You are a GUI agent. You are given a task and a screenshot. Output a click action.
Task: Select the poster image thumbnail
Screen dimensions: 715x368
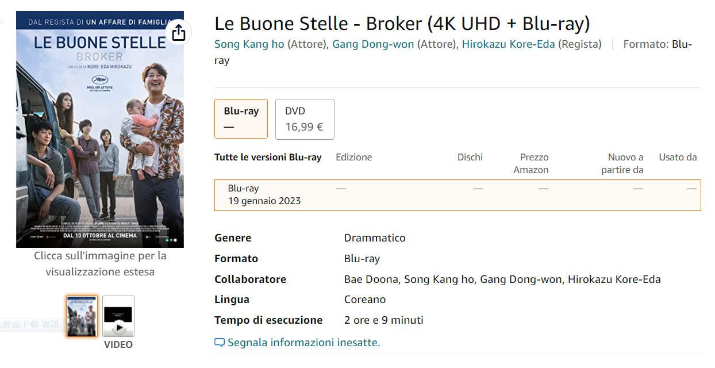[x=82, y=316]
